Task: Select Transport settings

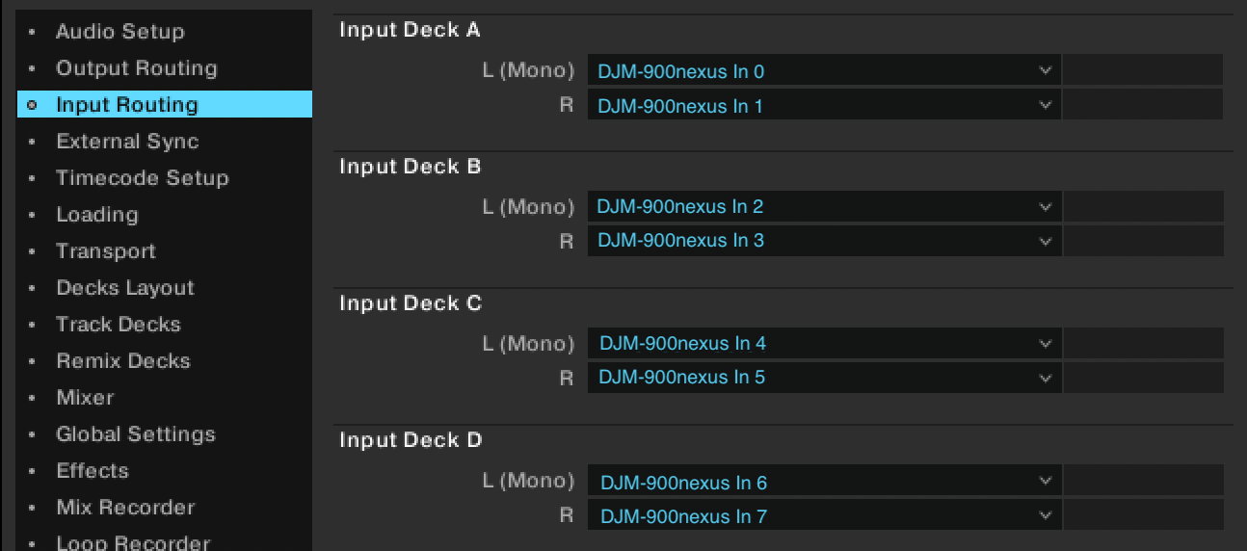Action: (x=106, y=251)
